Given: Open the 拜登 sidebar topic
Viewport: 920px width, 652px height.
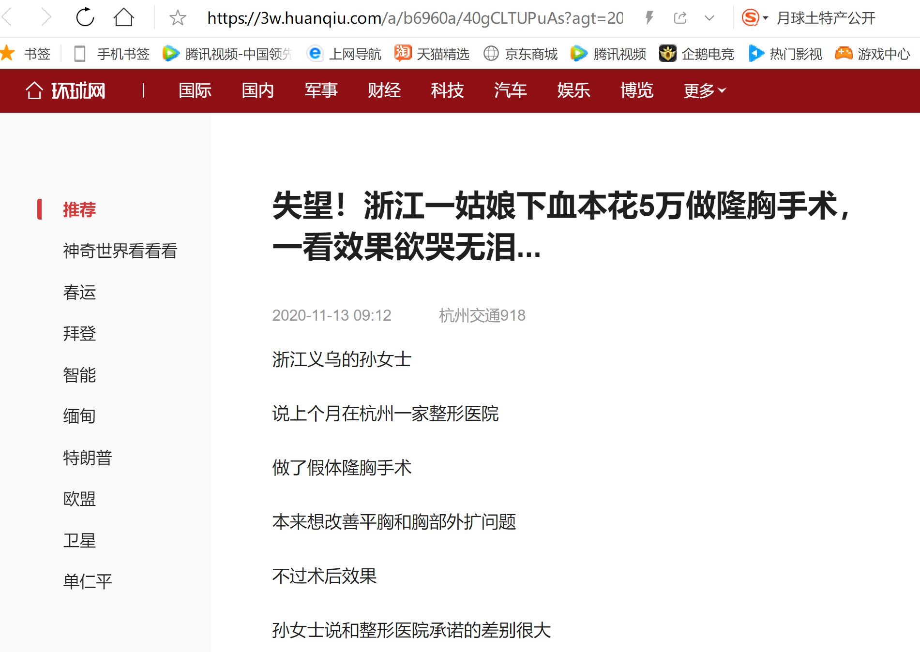Looking at the screenshot, I should [x=79, y=333].
